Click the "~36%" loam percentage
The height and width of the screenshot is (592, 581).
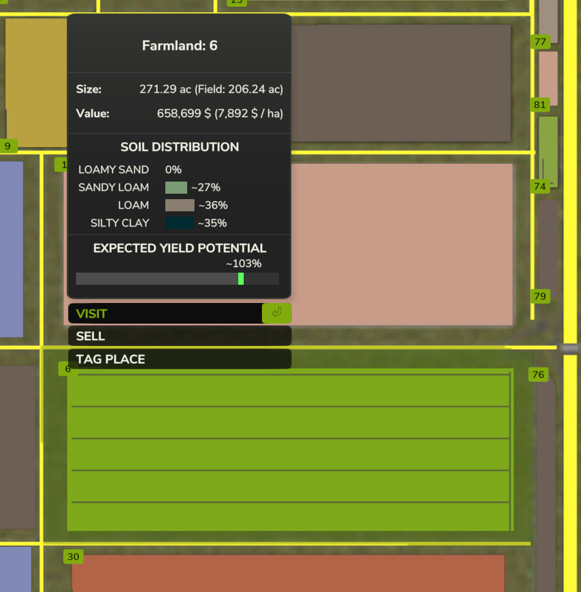[x=213, y=205]
